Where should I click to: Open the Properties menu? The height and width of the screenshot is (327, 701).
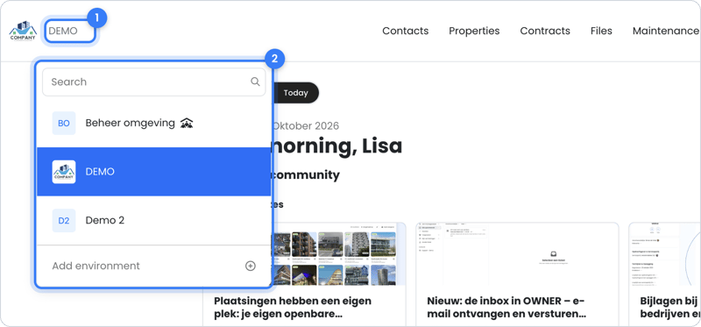coord(474,31)
